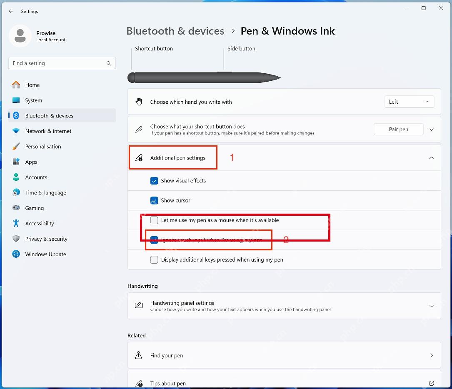This screenshot has width=452, height=389.
Task: Click the Privacy & security shield icon
Action: (x=16, y=239)
